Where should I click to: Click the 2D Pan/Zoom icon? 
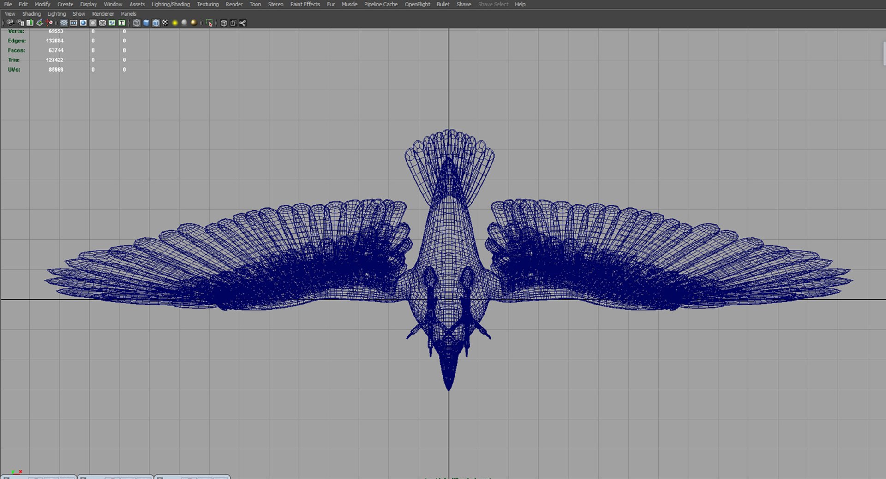coord(49,23)
